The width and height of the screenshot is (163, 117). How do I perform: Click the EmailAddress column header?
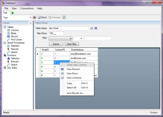[x=84, y=50]
